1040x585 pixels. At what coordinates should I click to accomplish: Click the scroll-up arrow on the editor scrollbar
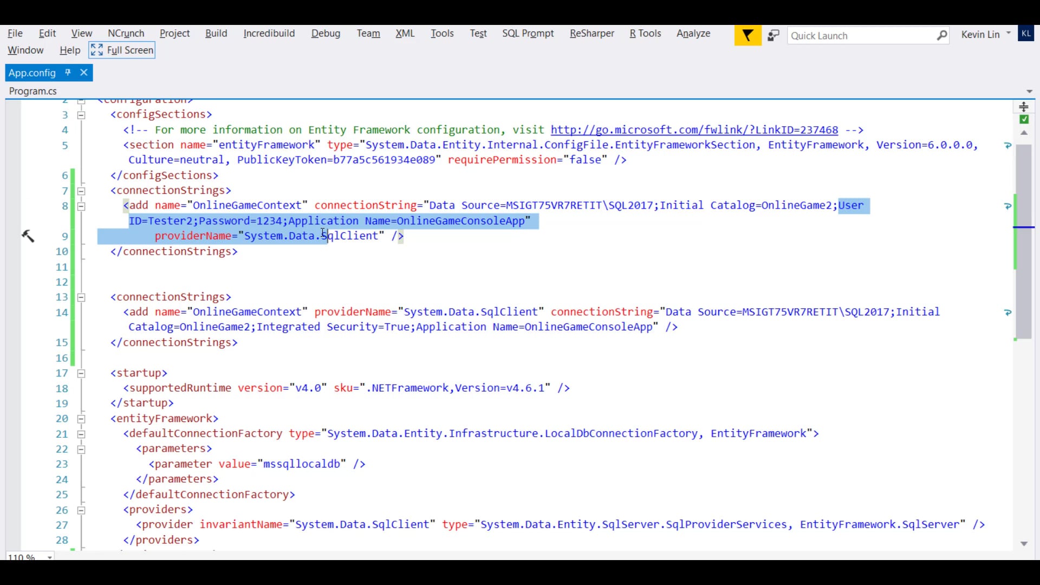1024,133
